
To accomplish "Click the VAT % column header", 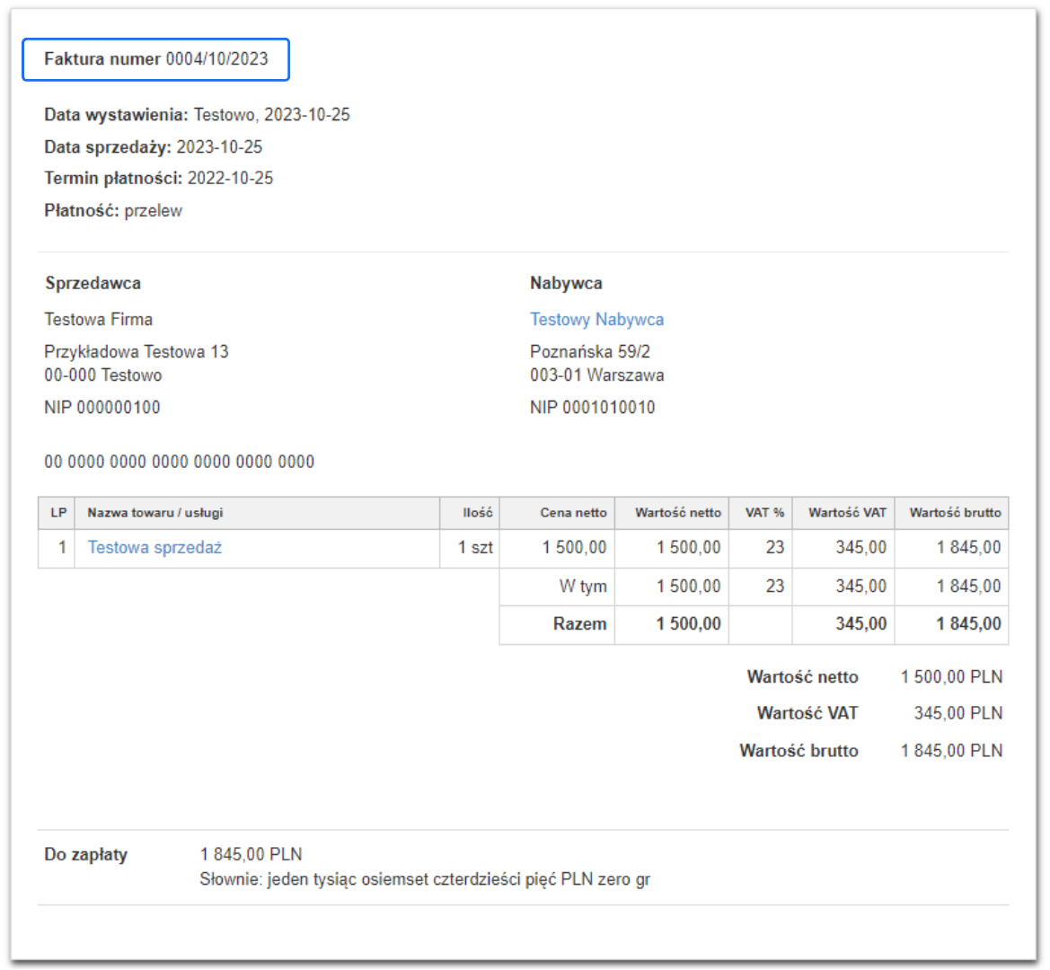I will (x=764, y=513).
